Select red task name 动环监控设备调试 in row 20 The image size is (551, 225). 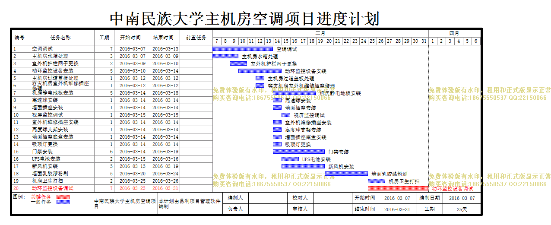pos(53,188)
